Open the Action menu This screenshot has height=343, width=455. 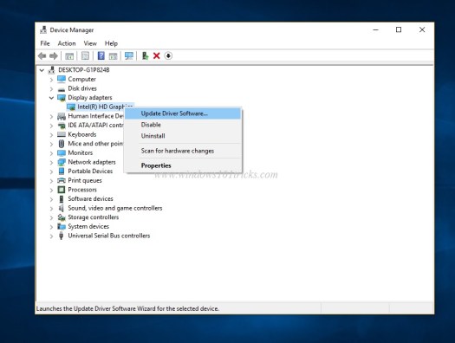pos(67,43)
